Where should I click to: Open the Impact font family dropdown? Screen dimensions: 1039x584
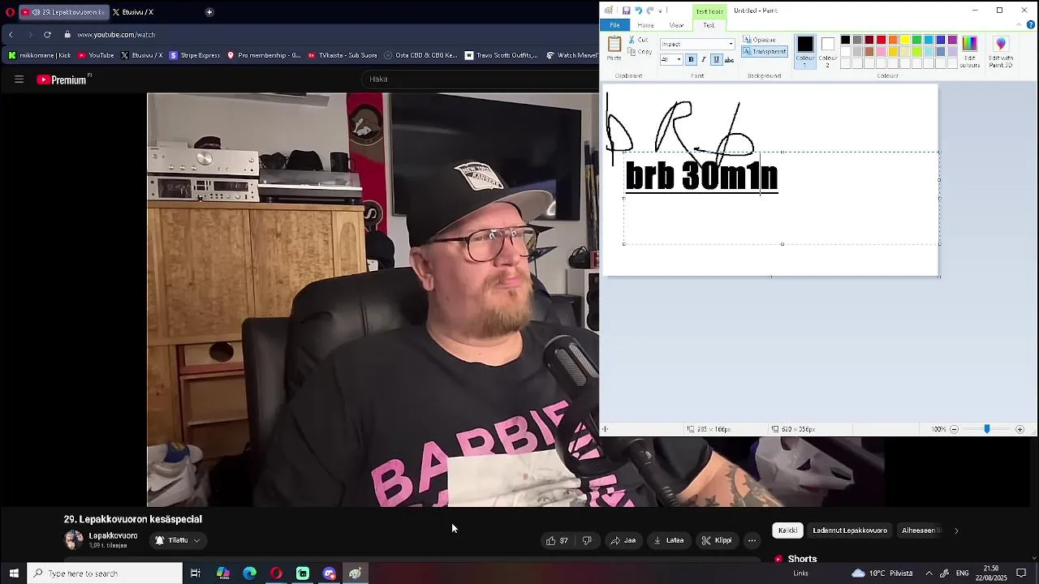(731, 45)
